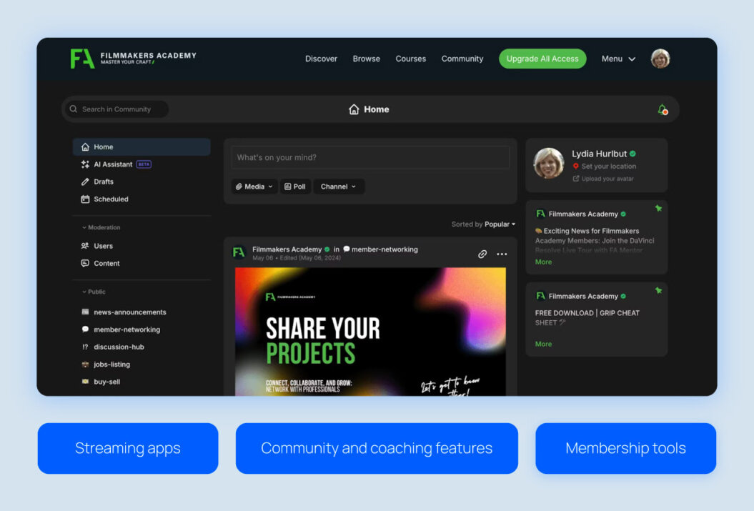754x511 pixels.
Task: Open notifications via the bell icon
Action: tap(661, 109)
